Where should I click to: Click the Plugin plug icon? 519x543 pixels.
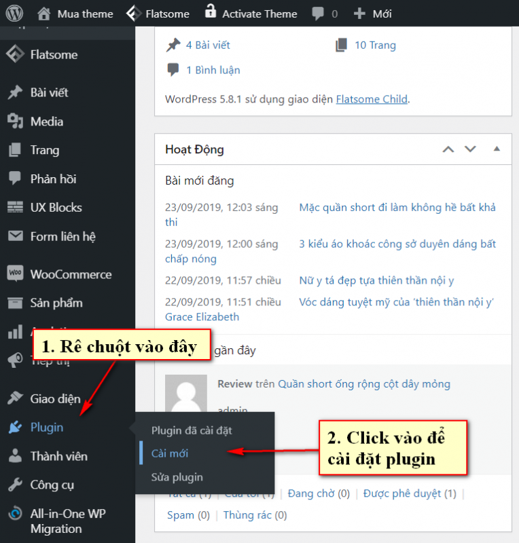click(15, 428)
